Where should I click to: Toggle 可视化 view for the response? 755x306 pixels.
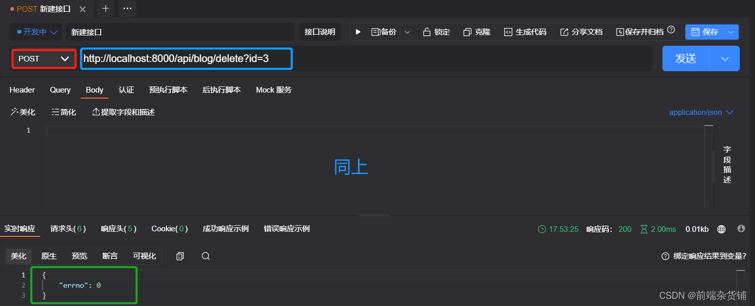(144, 256)
